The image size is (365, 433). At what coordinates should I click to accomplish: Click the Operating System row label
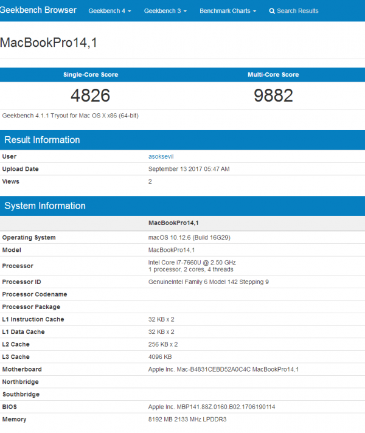click(x=29, y=238)
